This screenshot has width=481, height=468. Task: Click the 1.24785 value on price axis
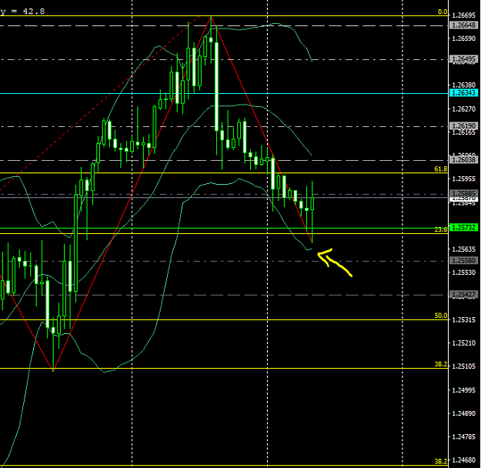pyautogui.click(x=464, y=437)
